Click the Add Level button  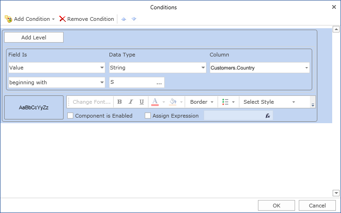click(34, 37)
